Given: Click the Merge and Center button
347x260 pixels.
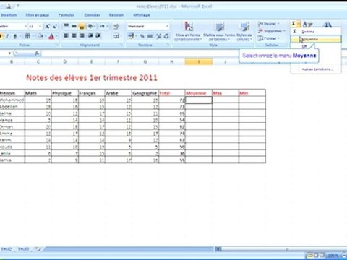Looking at the screenshot, I should tap(116, 36).
